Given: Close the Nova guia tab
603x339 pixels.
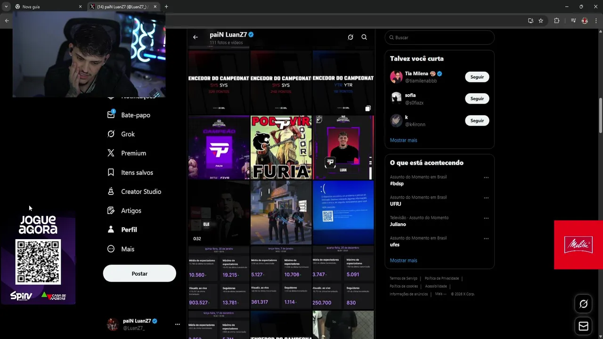Looking at the screenshot, I should 80,7.
